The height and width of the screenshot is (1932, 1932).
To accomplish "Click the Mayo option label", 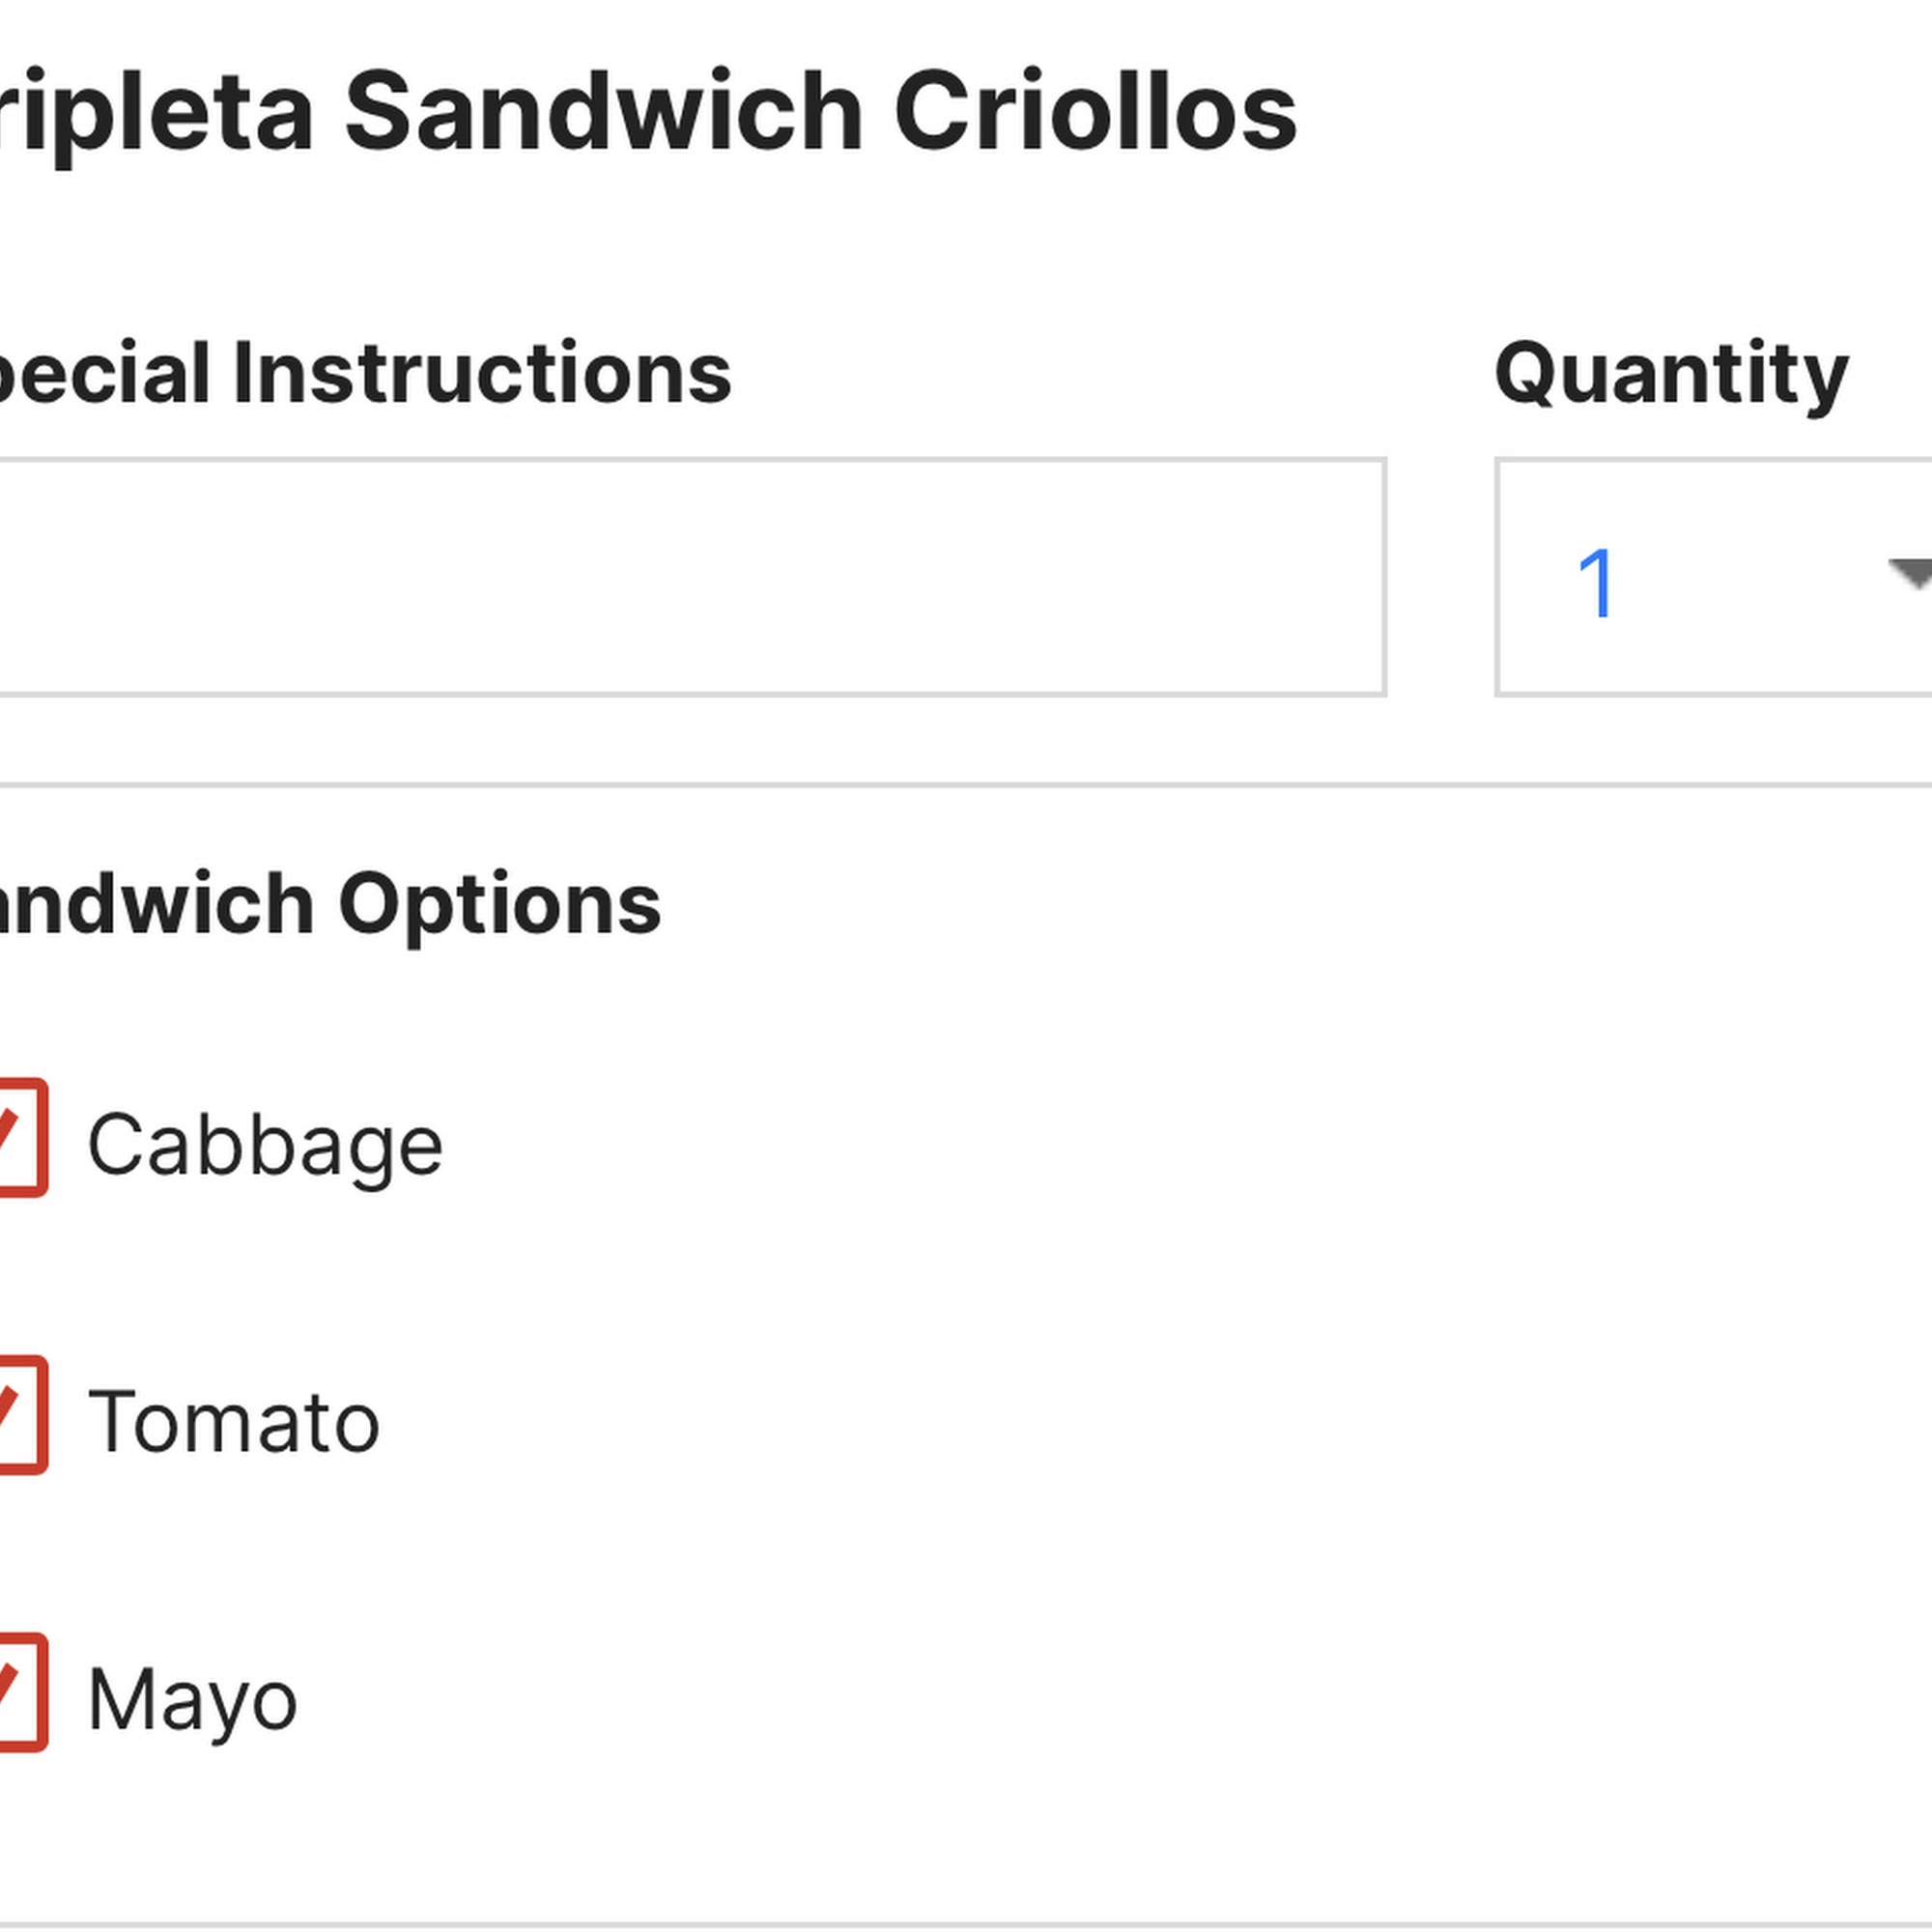I will click(x=193, y=1700).
